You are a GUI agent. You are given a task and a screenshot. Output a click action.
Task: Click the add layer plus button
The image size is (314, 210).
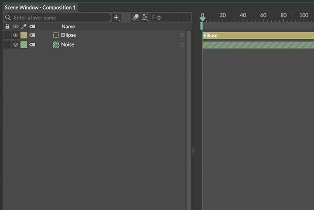tap(116, 17)
